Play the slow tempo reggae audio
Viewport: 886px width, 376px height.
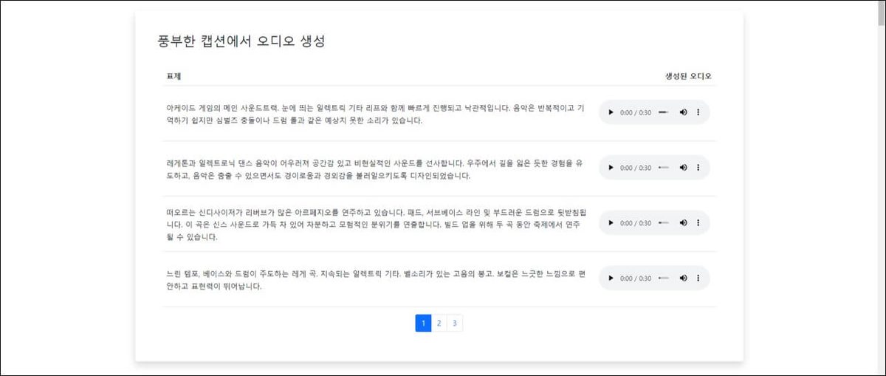tap(611, 278)
